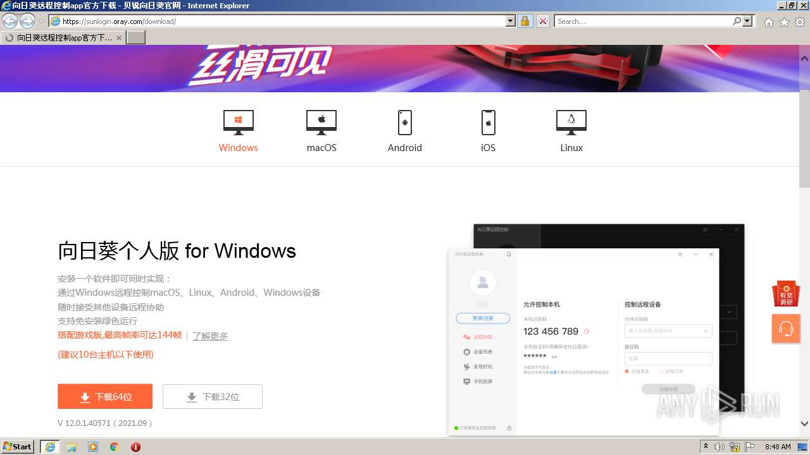Open the browser Home page icon
This screenshot has width=810, height=455.
pyautogui.click(x=768, y=22)
